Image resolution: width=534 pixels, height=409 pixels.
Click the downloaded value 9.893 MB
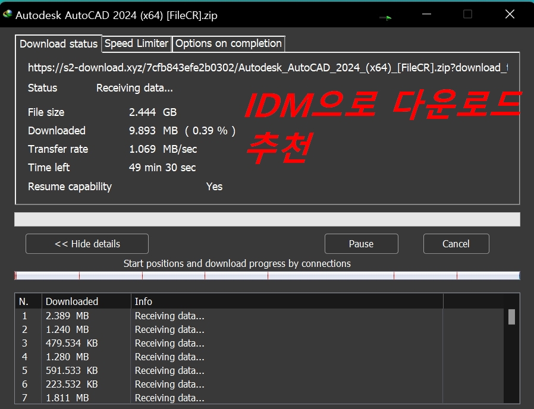pos(153,130)
